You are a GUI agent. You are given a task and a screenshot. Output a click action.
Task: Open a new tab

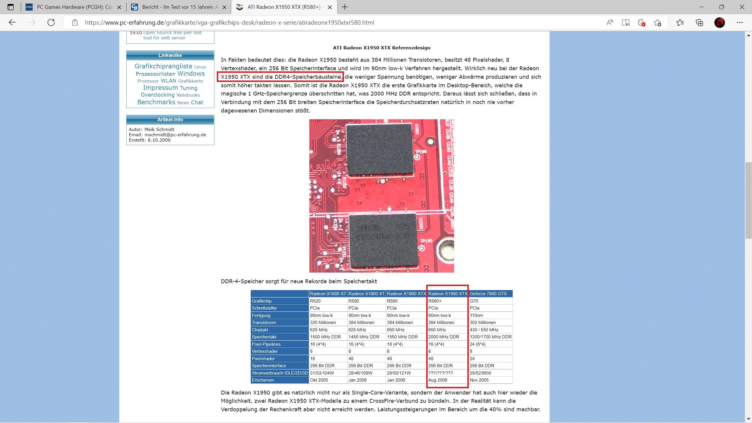pyautogui.click(x=345, y=7)
